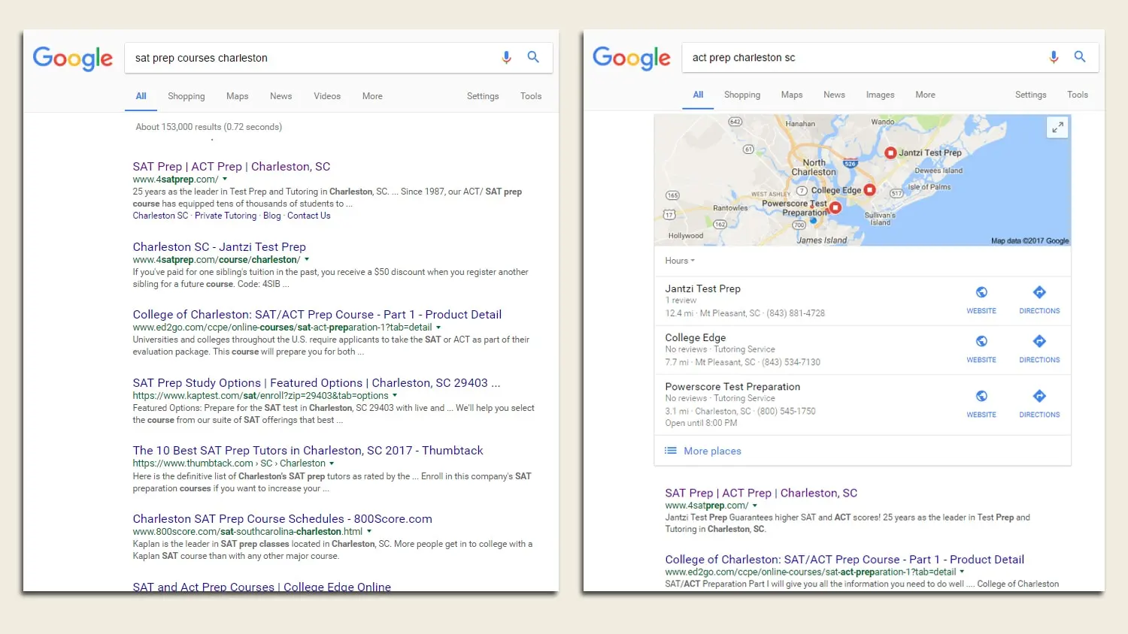1128x634 pixels.
Task: Open SAT Prep | ACT Prep result in right window
Action: click(761, 494)
